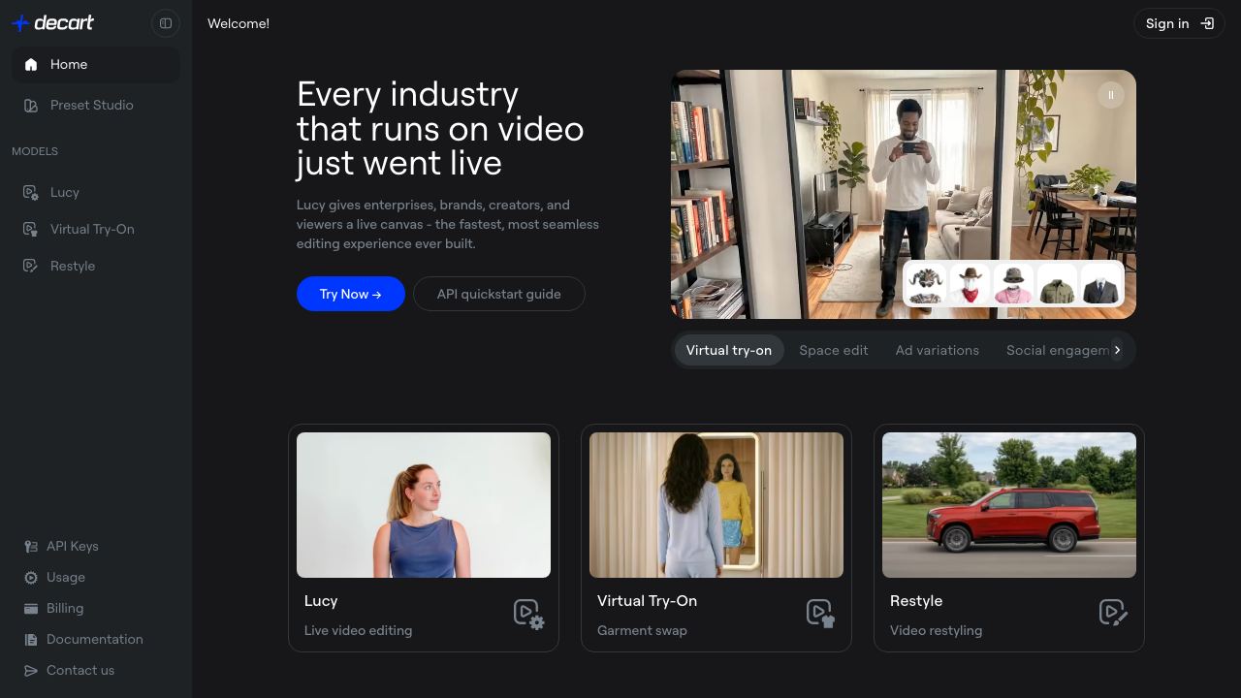Open Documentation link
1241x698 pixels.
tap(95, 639)
